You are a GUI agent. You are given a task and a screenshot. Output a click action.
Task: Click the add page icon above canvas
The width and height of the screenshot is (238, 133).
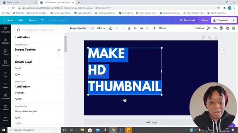coord(216,38)
